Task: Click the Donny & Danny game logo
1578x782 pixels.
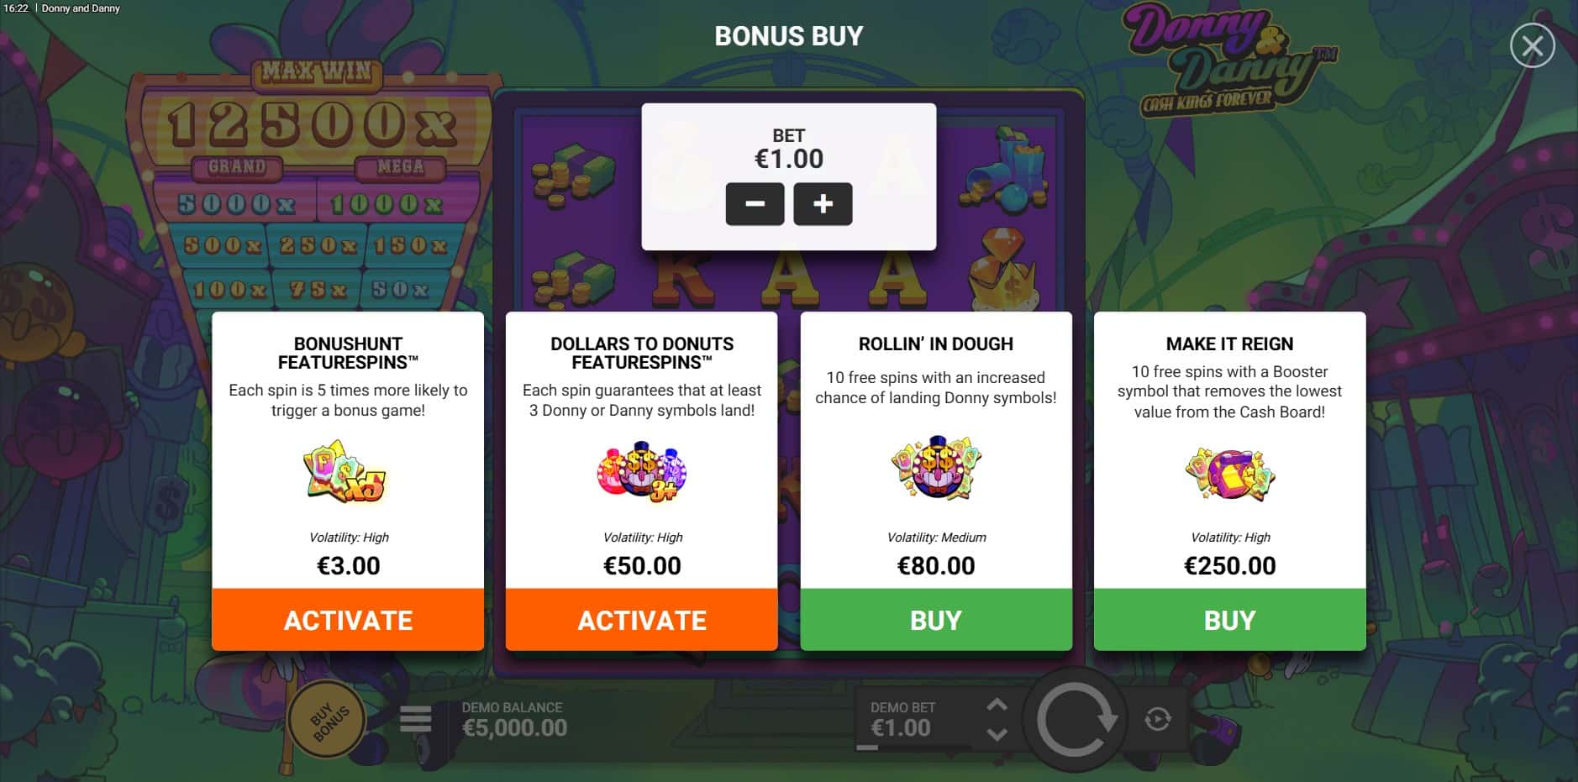Action: 1226,60
